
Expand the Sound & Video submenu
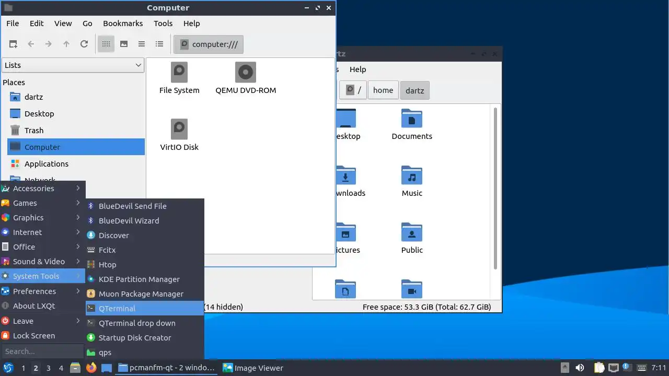(x=42, y=262)
